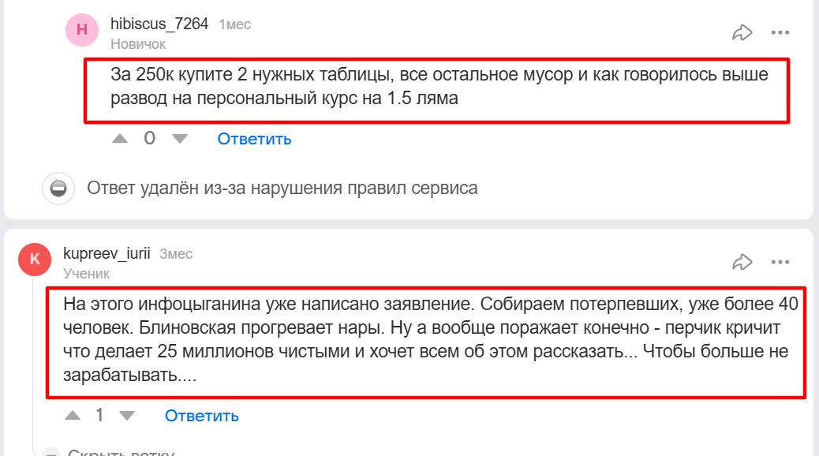
Task: Click the 3мес timestamp
Action: coord(176,254)
